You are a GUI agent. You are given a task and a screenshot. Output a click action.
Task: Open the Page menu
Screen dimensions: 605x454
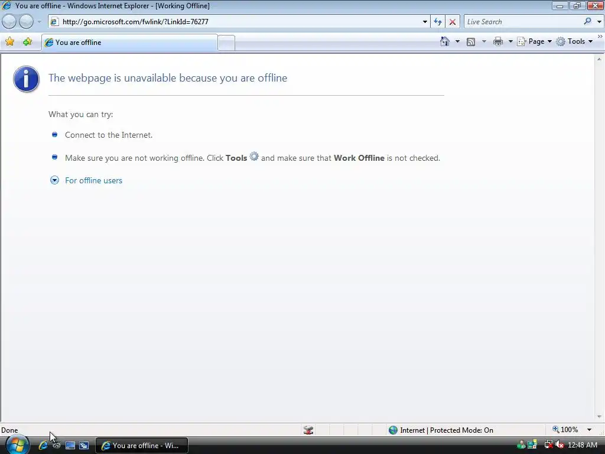coord(534,41)
